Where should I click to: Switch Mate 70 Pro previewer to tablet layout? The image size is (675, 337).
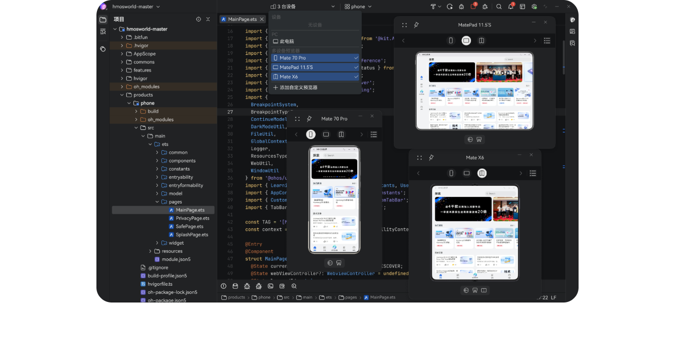[x=326, y=134]
